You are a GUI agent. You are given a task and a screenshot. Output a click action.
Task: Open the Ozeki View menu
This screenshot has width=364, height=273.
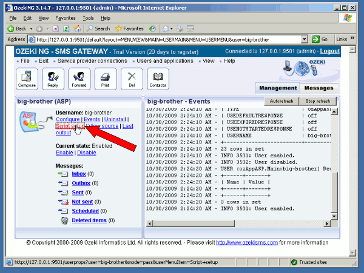click(209, 61)
